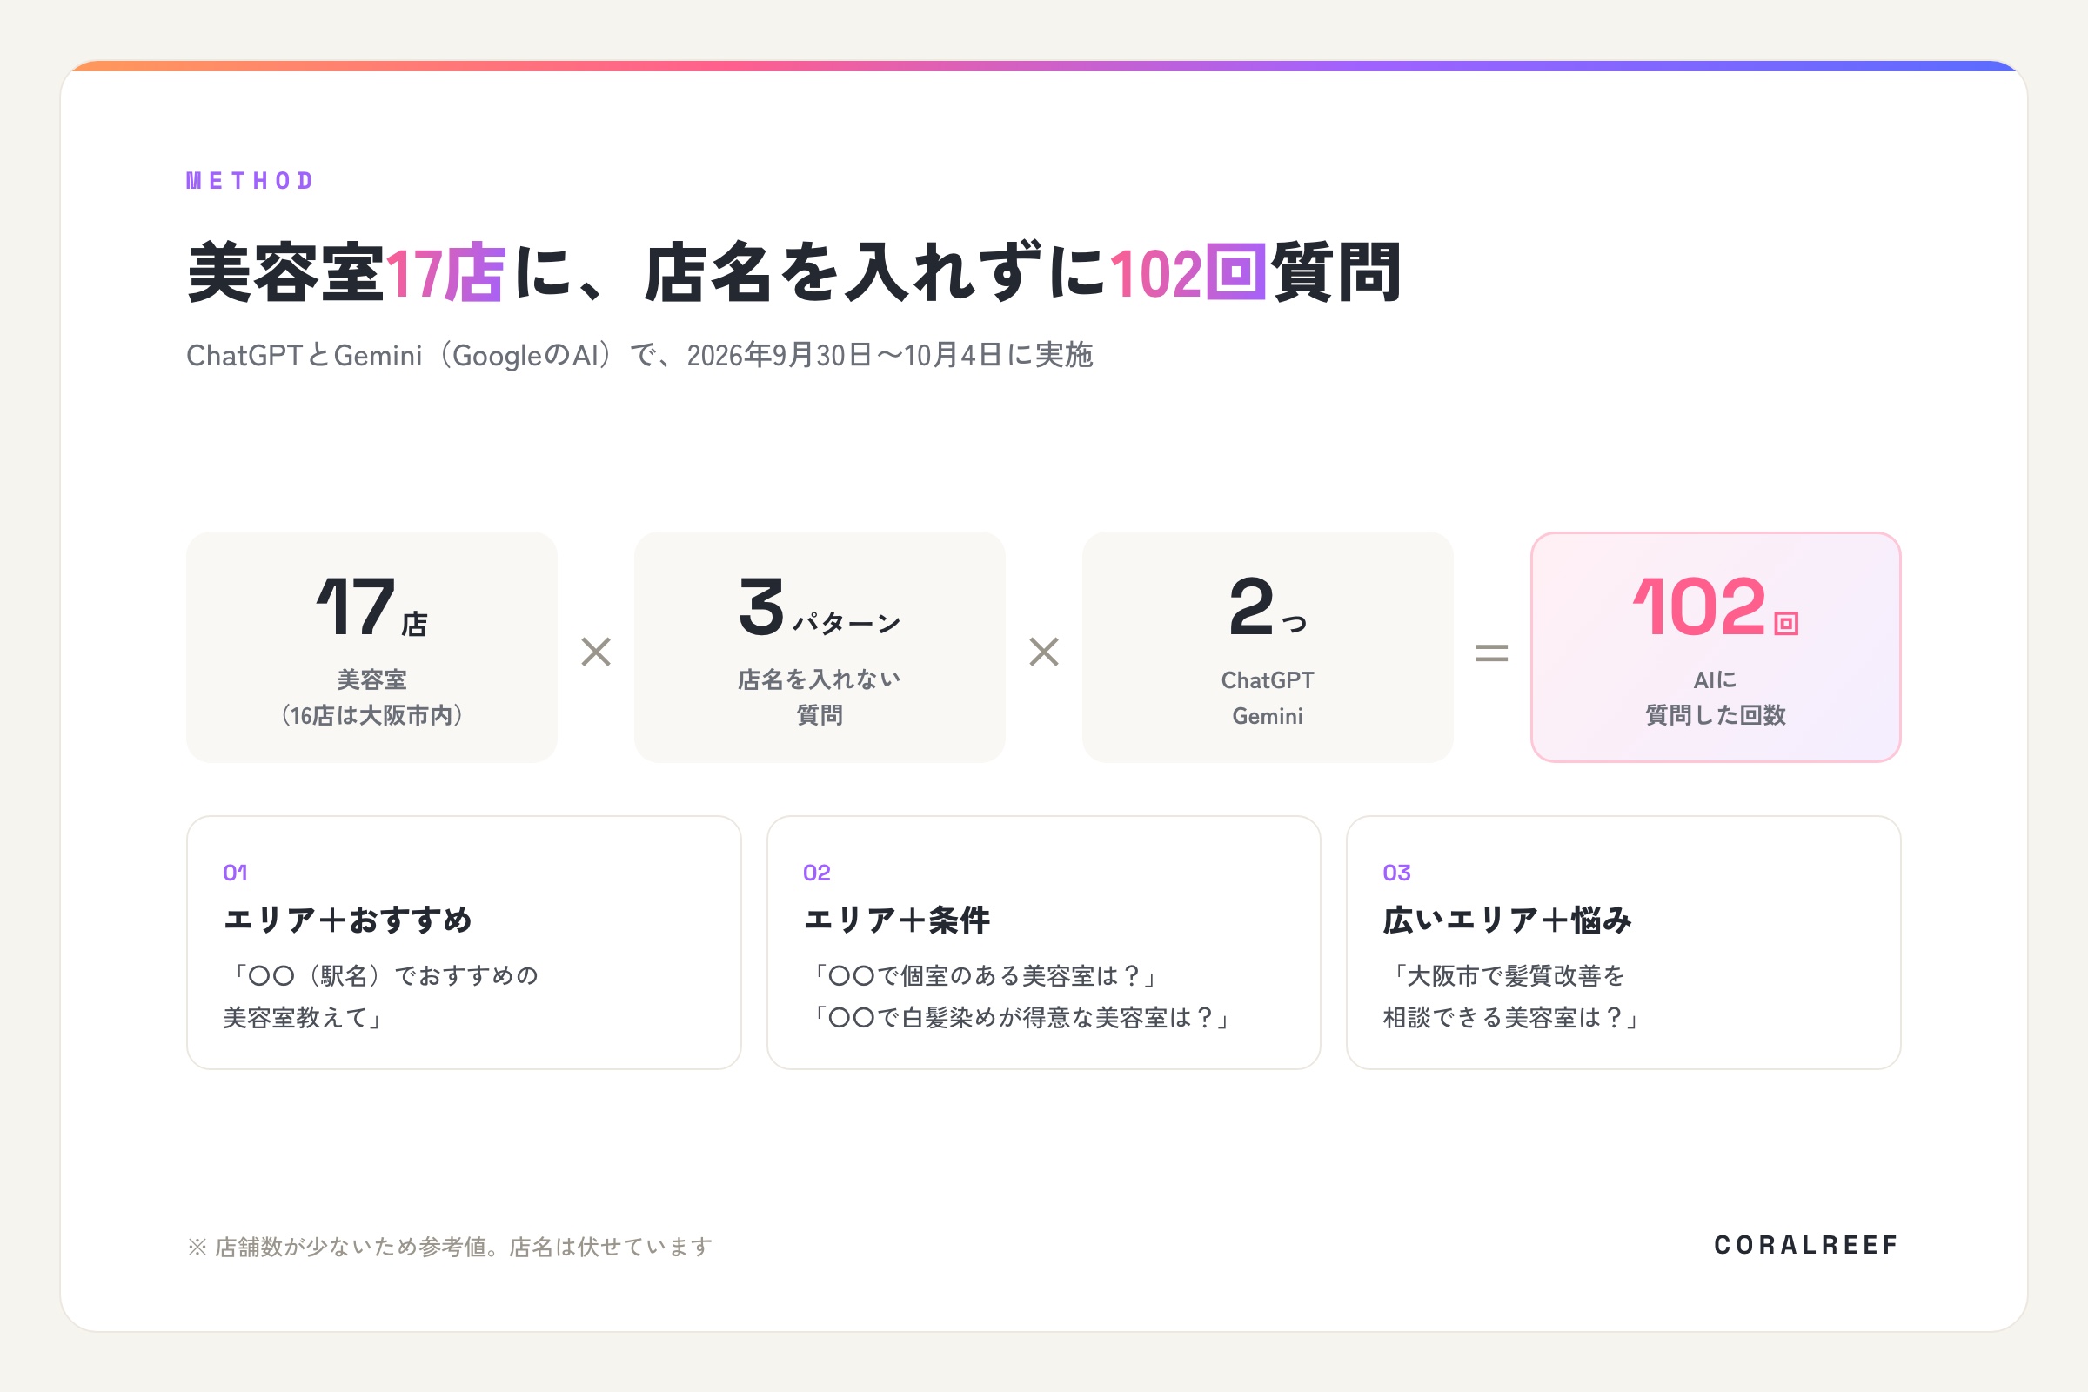The height and width of the screenshot is (1392, 2088).
Task: Click the example 「○○で個室のある美容室は？」
Action: pos(984,976)
